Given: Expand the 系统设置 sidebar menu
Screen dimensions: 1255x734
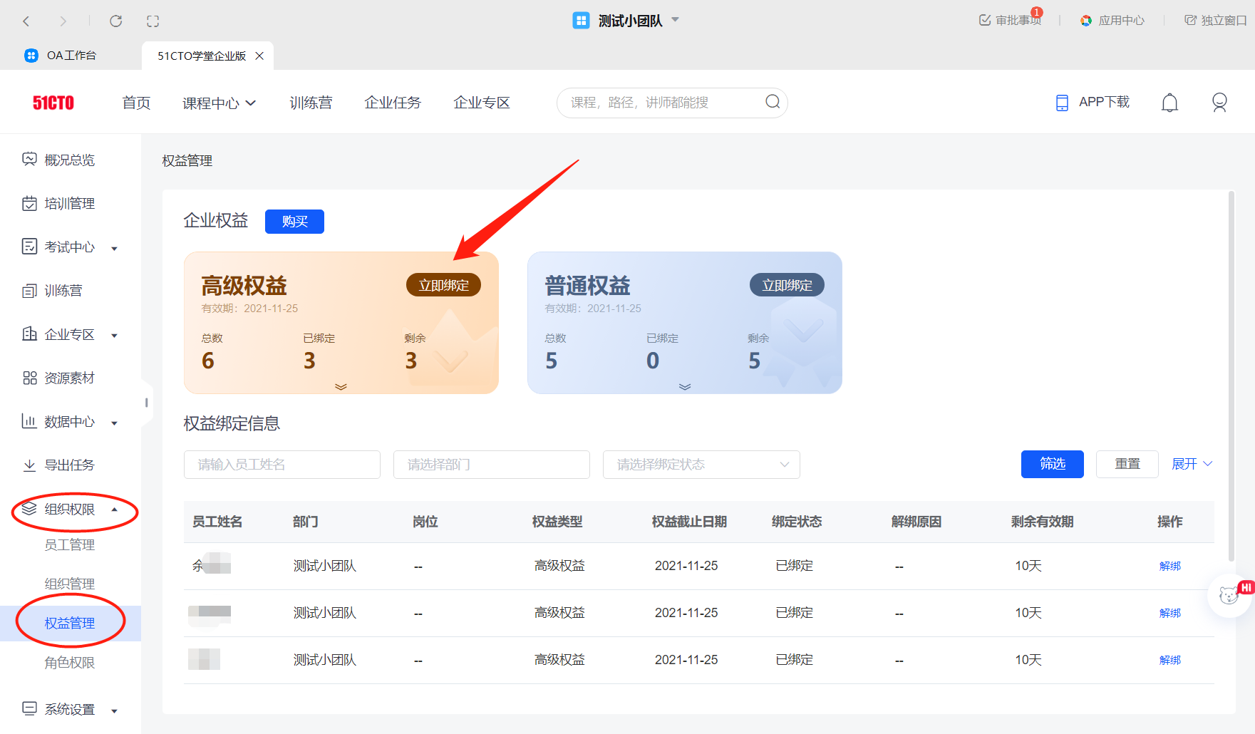Looking at the screenshot, I should click(70, 709).
